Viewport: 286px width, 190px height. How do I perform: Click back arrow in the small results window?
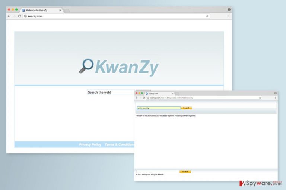(137, 98)
